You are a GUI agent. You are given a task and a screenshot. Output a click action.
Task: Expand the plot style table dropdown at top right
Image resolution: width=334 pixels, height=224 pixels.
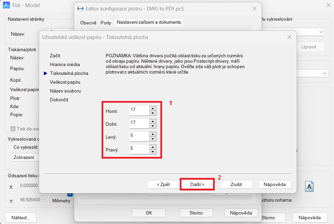click(321, 32)
